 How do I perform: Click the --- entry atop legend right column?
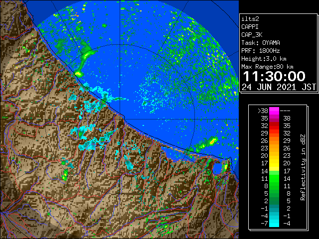(285, 111)
